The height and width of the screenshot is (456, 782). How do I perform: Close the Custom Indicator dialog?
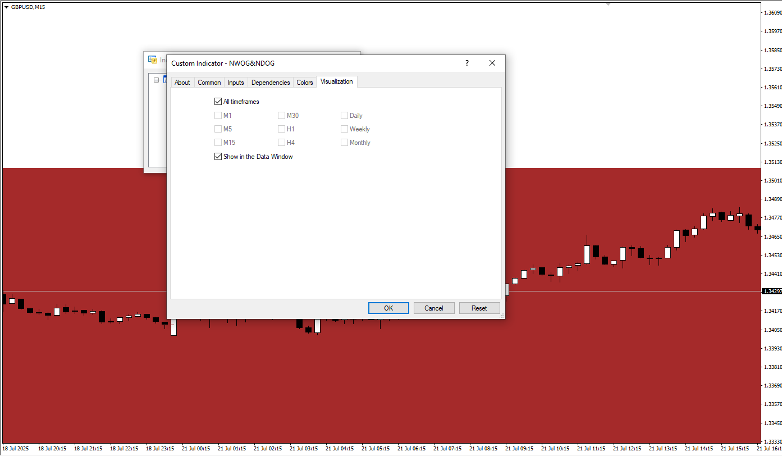(492, 63)
